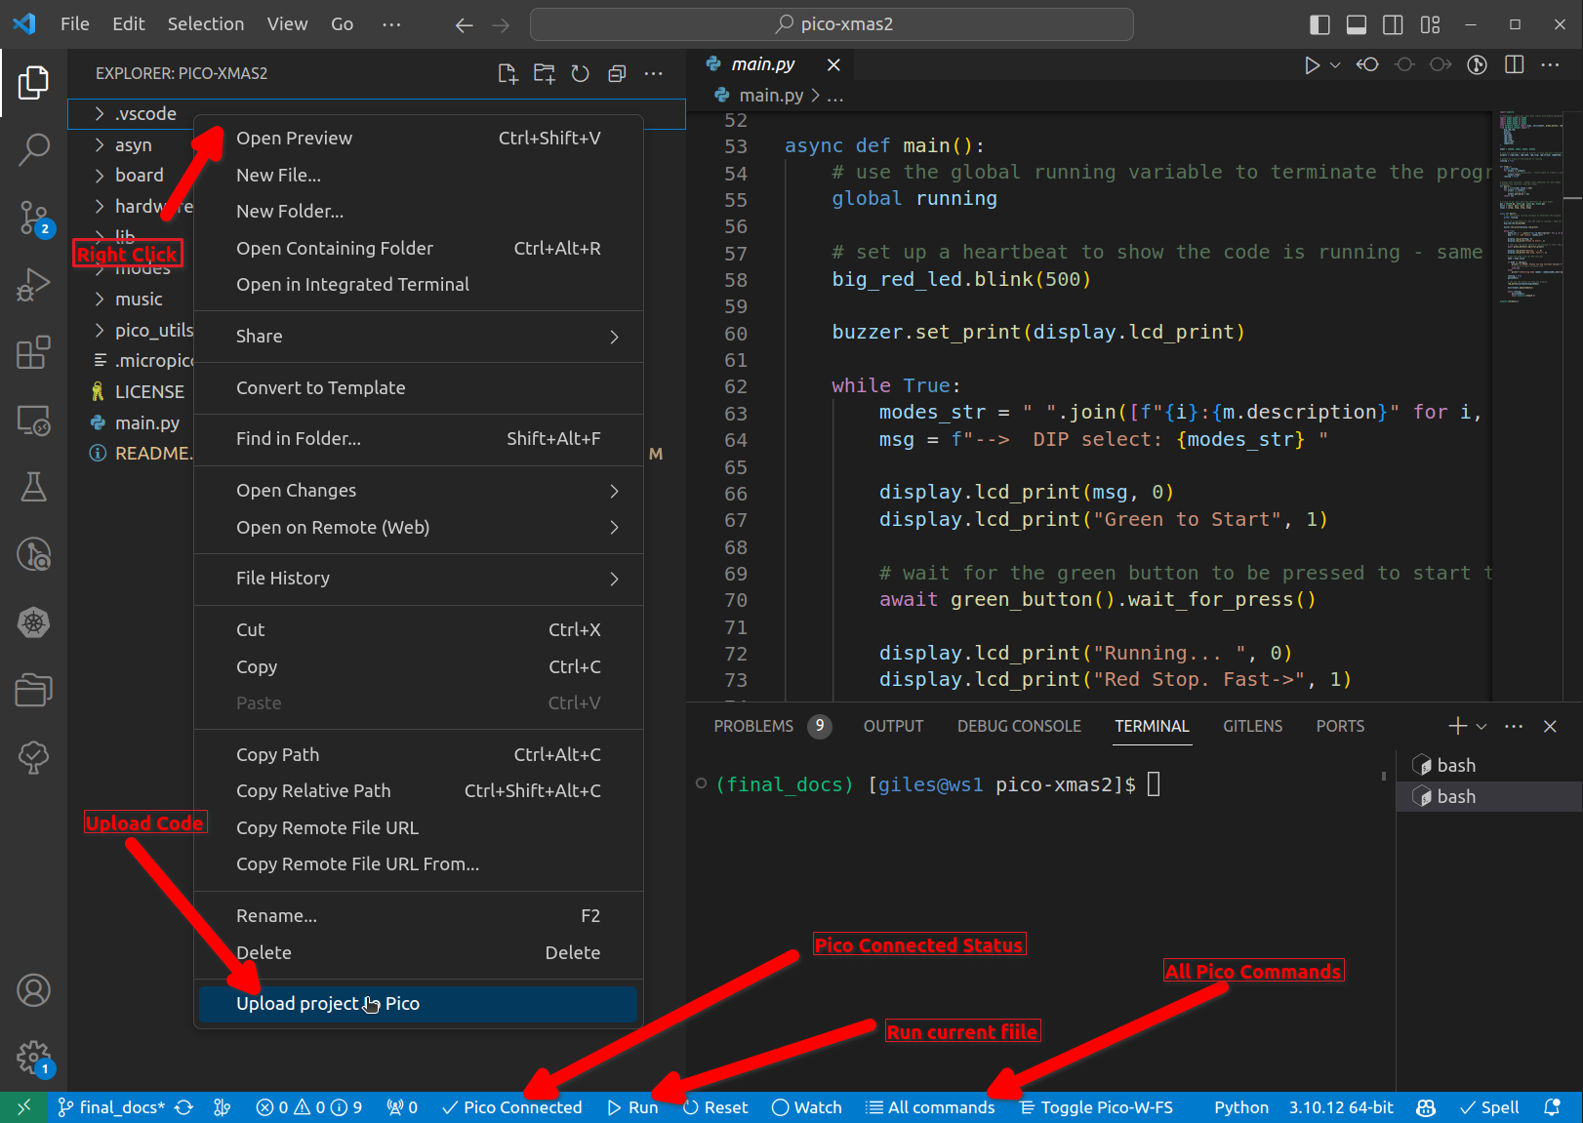Click the pico-xmas2 command center search box
The width and height of the screenshot is (1583, 1123).
pyautogui.click(x=832, y=24)
